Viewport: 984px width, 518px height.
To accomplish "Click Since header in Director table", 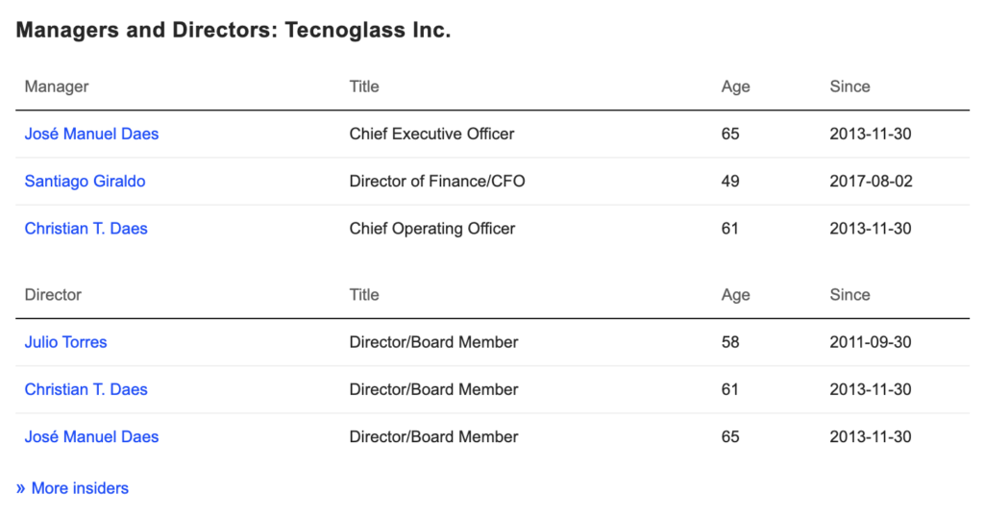I will pos(849,295).
